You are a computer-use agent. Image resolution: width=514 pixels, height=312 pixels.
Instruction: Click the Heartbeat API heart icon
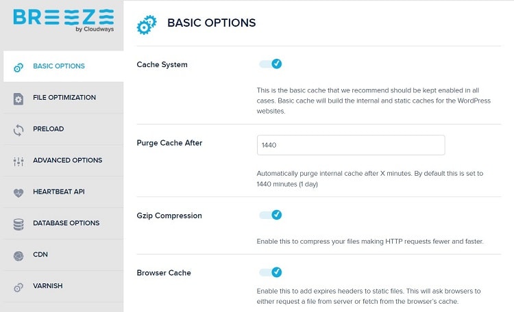pyautogui.click(x=19, y=193)
